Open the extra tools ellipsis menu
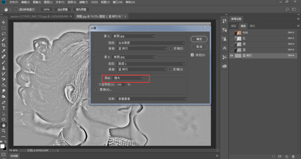 coord(3,137)
